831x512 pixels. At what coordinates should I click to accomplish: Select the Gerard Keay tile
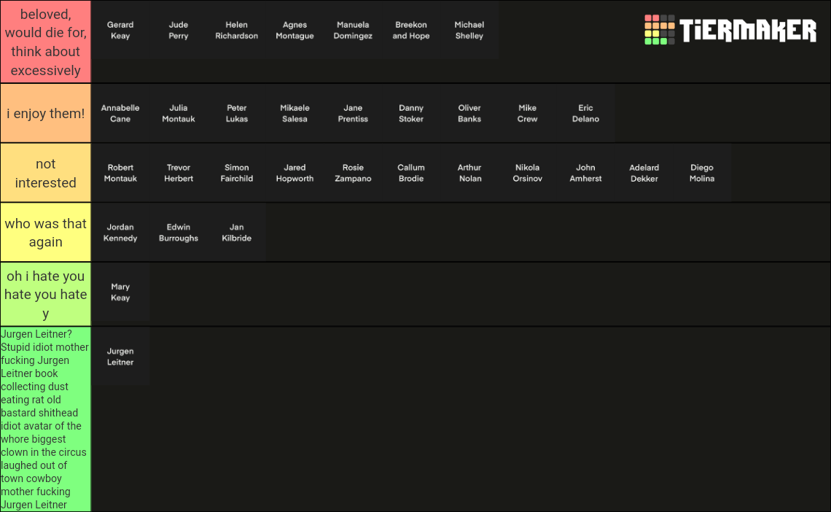tap(120, 30)
